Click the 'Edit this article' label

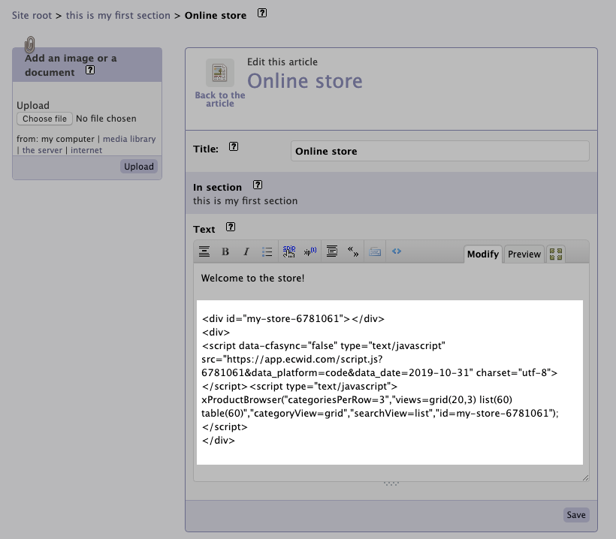coord(282,62)
